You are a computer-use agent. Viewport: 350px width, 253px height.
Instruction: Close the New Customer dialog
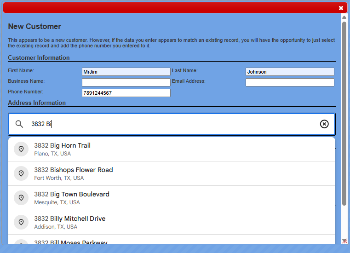341,8
